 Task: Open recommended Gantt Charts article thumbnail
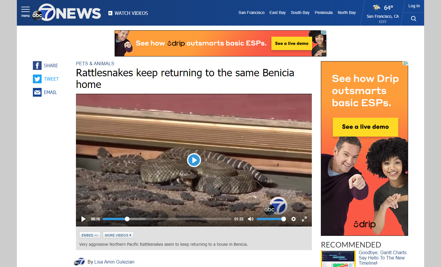click(338, 259)
